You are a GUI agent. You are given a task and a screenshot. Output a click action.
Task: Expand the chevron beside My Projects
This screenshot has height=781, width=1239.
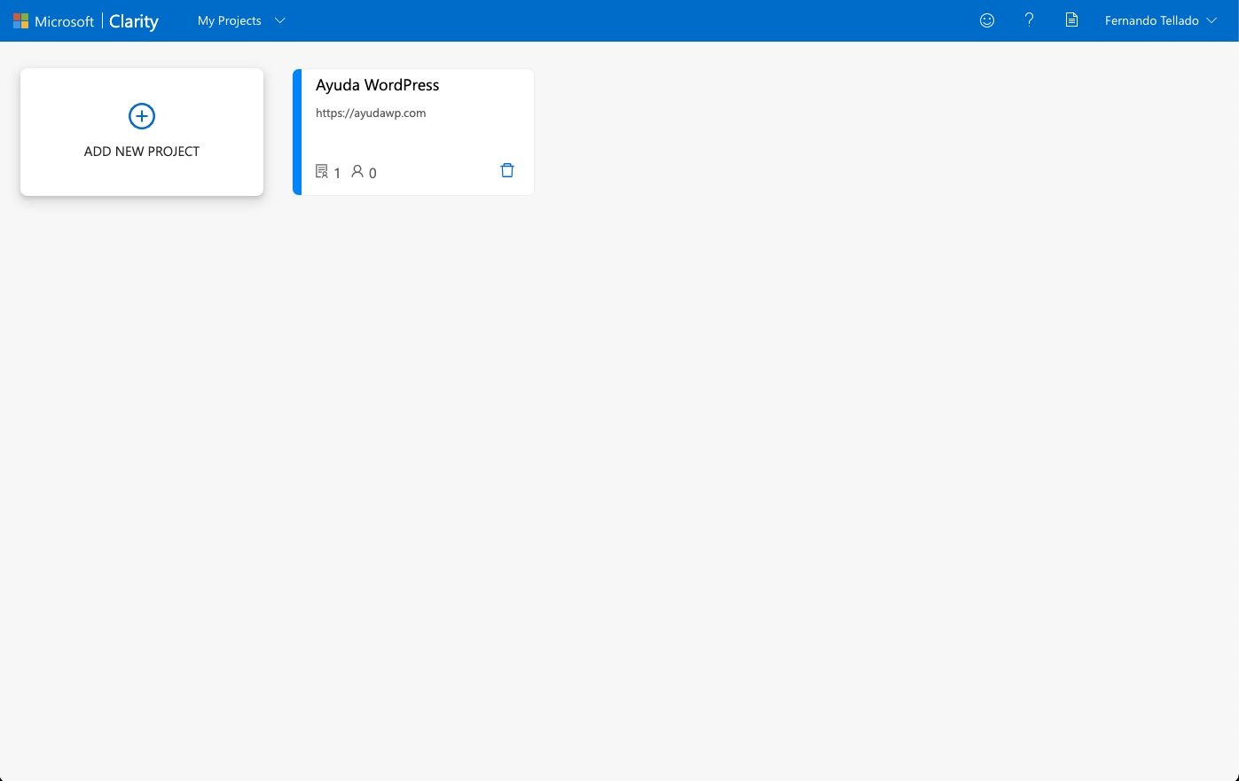coord(280,20)
